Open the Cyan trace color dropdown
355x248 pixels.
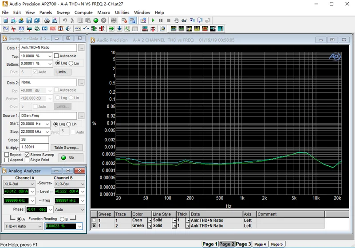pyautogui.click(x=150, y=220)
